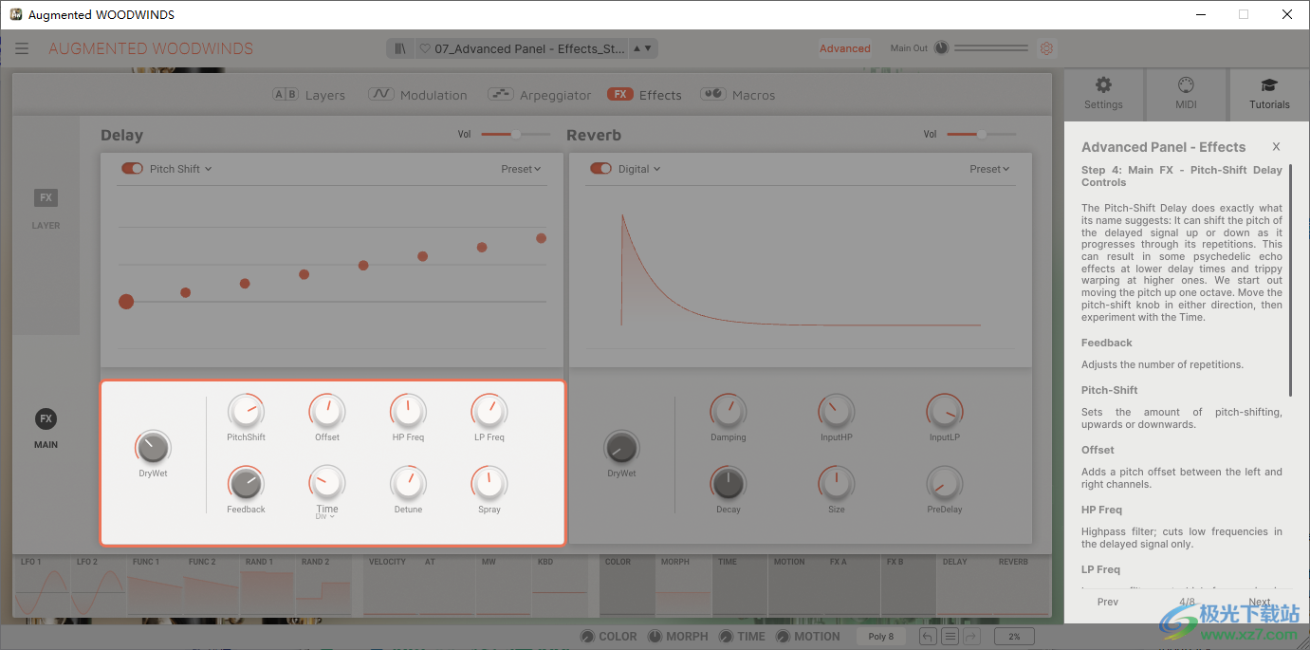This screenshot has height=650, width=1310.
Task: Go to the Next tutorial step
Action: coord(1259,602)
